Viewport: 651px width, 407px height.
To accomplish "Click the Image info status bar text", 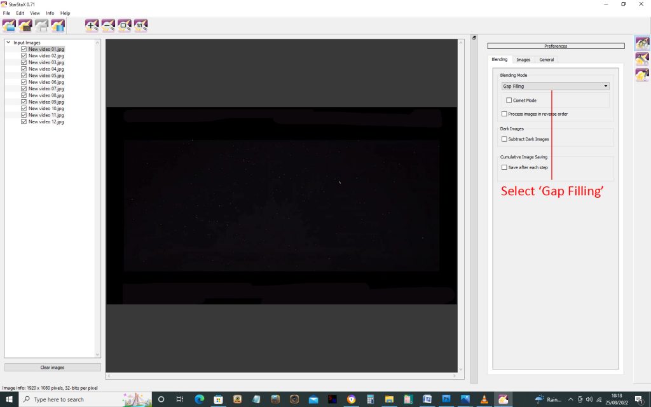I will coord(50,388).
